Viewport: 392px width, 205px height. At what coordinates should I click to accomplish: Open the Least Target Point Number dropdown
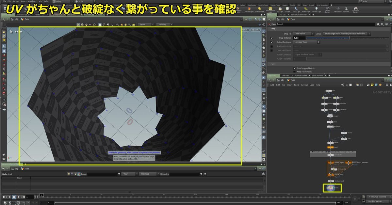346,34
